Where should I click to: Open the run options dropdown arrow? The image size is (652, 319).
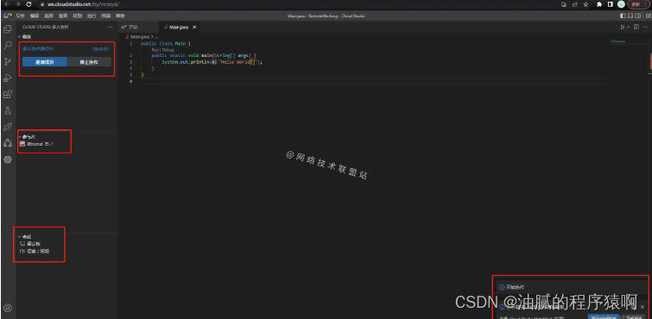click(x=629, y=27)
